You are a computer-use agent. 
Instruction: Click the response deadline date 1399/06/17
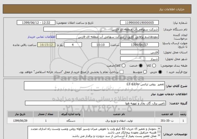(139, 45)
